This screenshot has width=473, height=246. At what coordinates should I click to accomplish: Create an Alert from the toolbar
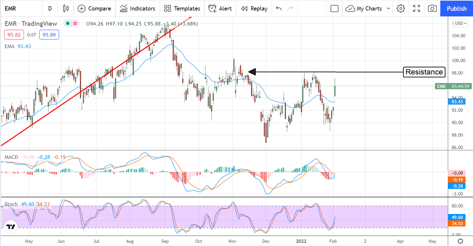[220, 8]
